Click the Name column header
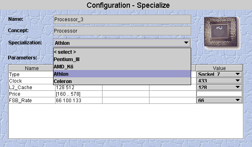The width and height of the screenshot is (252, 147). tap(32, 68)
